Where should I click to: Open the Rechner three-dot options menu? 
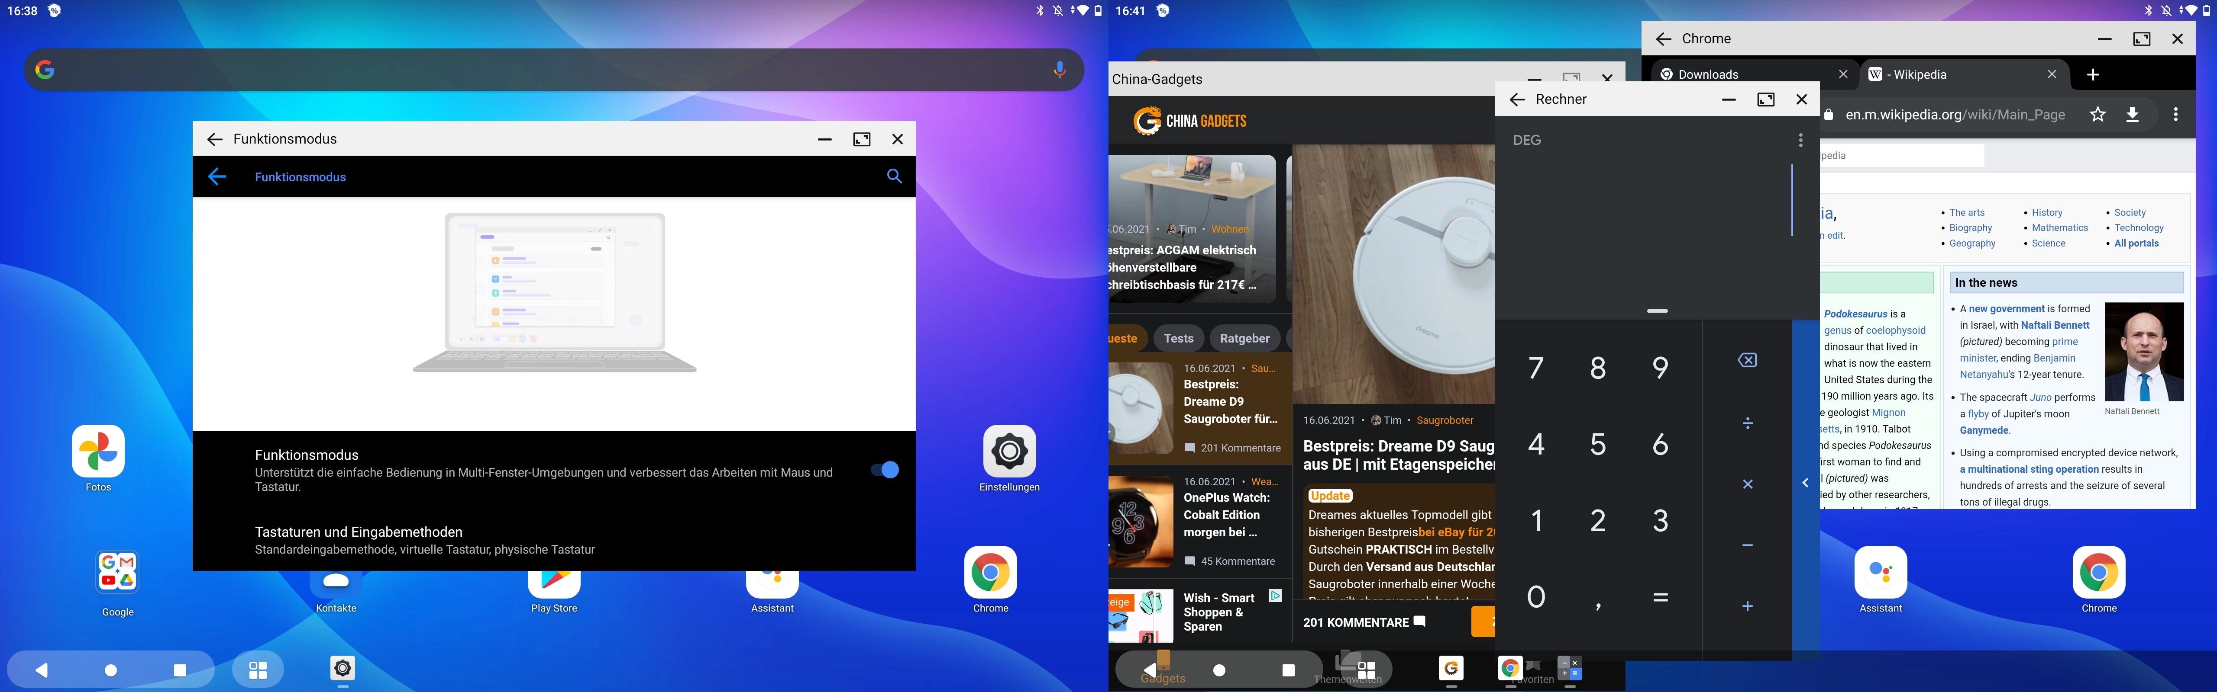tap(1800, 140)
